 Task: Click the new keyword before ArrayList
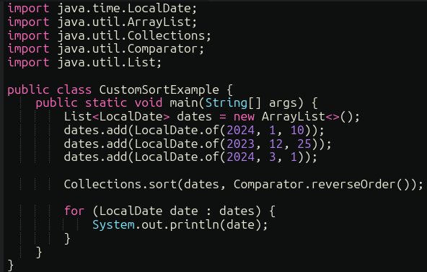pyautogui.click(x=244, y=117)
